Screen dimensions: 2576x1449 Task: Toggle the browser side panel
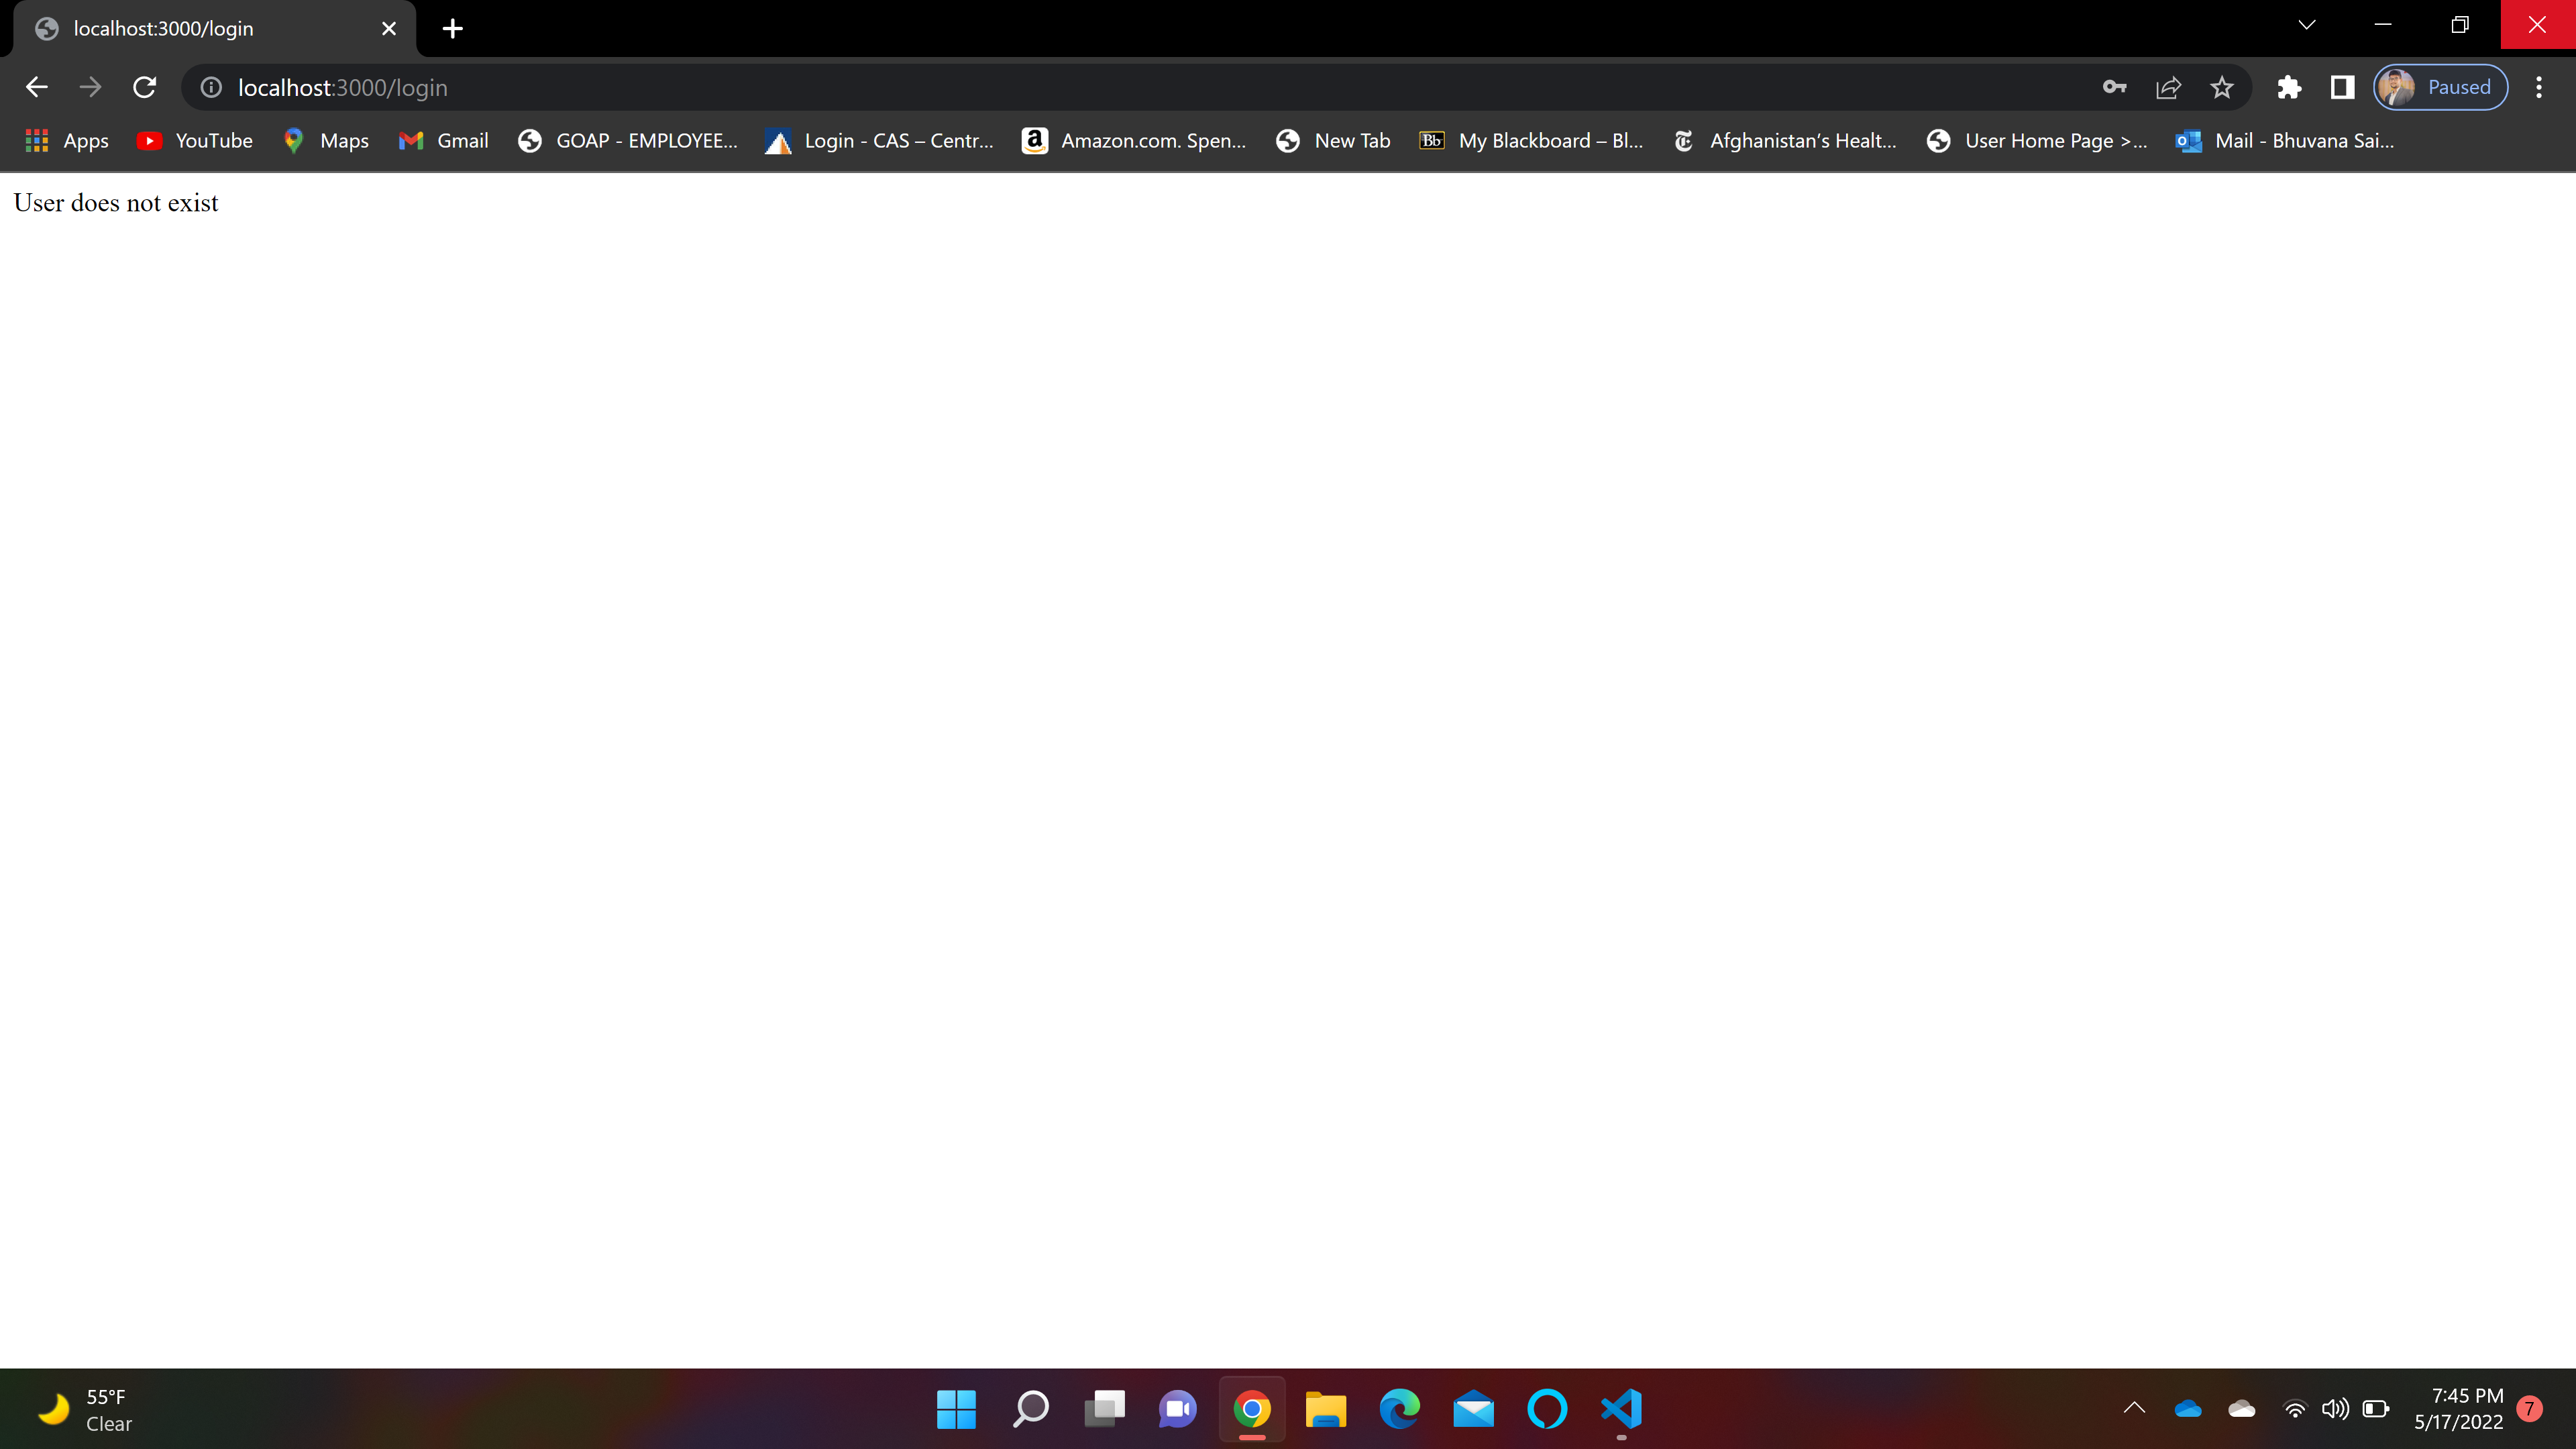(2342, 88)
